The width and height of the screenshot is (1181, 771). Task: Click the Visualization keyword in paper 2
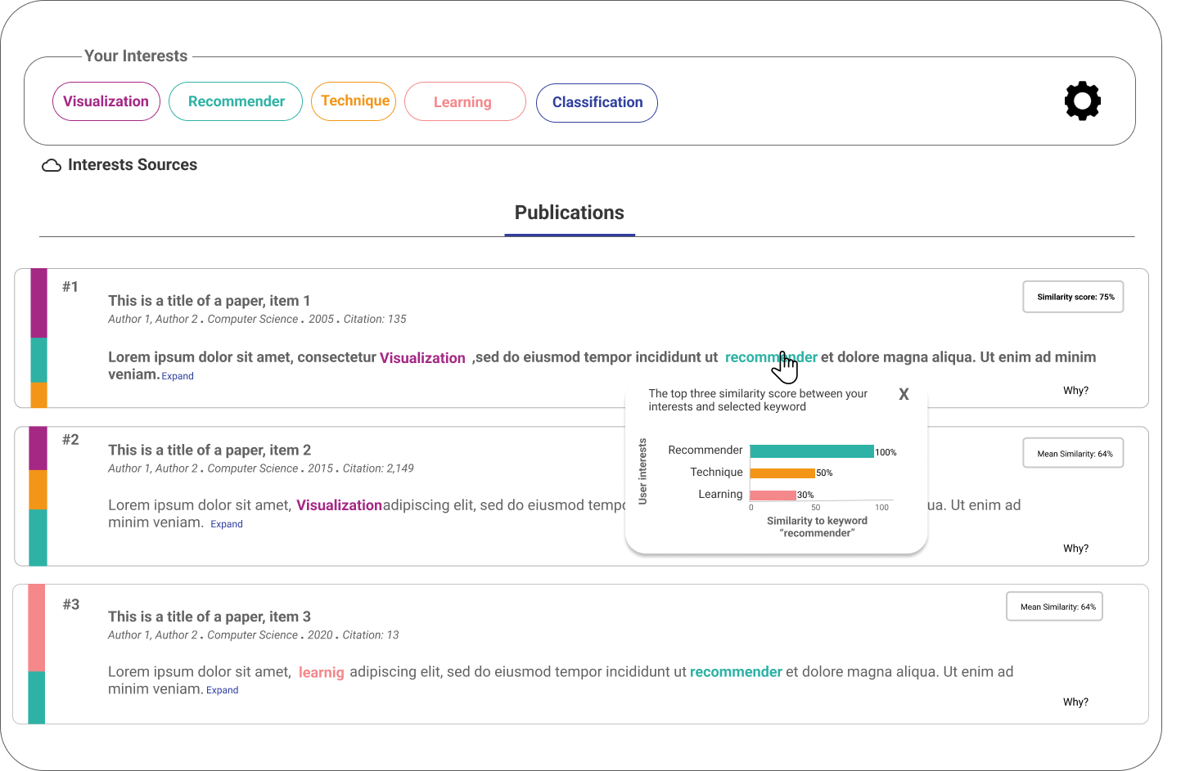click(339, 505)
